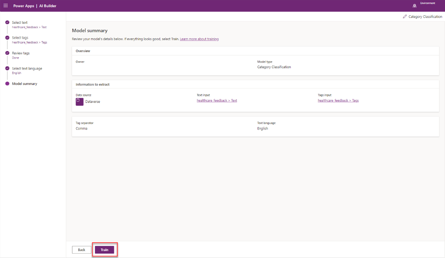Click the pencil icon beside Category Classification
Screen dimensions: 445x258
point(404,16)
